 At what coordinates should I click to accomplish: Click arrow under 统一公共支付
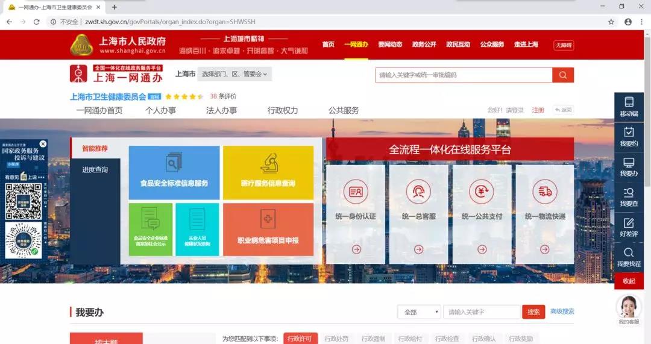tap(482, 249)
